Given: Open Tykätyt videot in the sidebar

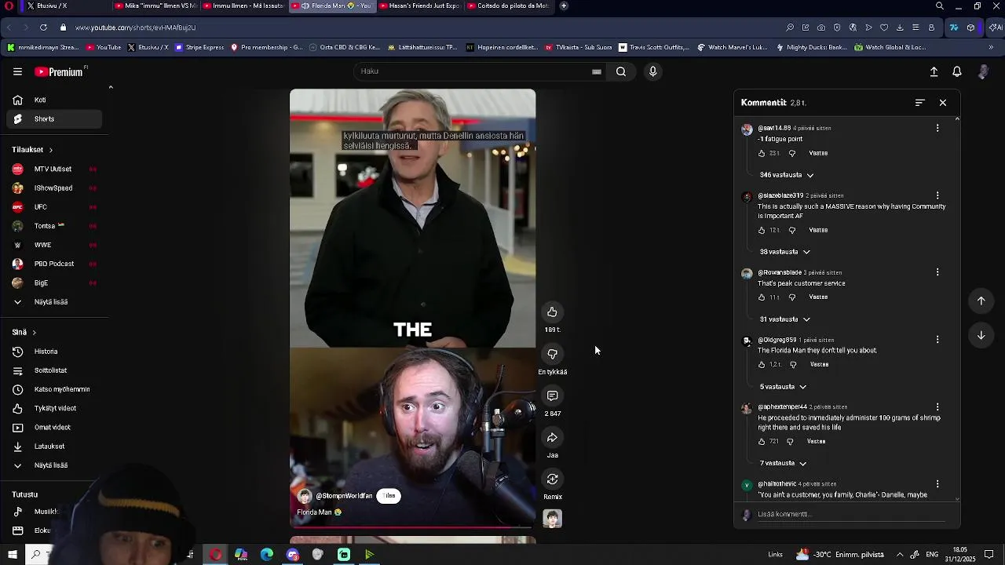Looking at the screenshot, I should [54, 409].
